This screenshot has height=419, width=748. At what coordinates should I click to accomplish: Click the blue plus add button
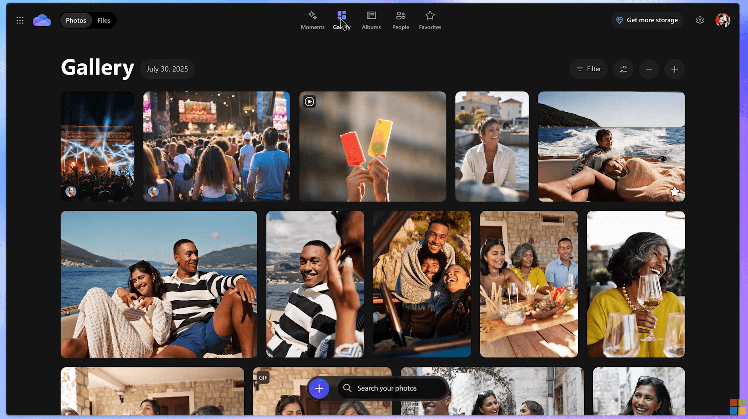click(x=319, y=388)
